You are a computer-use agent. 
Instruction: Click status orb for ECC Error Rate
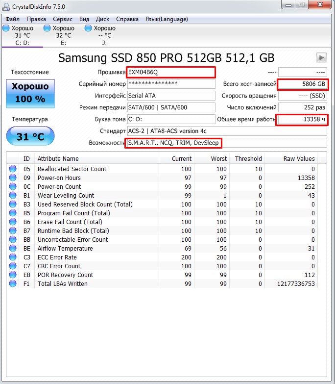13,257
